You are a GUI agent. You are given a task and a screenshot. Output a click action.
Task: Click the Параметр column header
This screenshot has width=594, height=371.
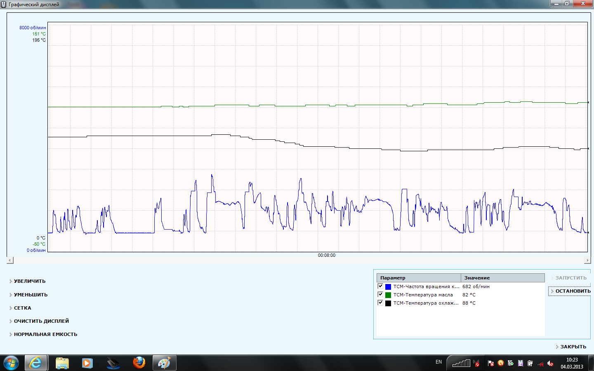pos(419,278)
